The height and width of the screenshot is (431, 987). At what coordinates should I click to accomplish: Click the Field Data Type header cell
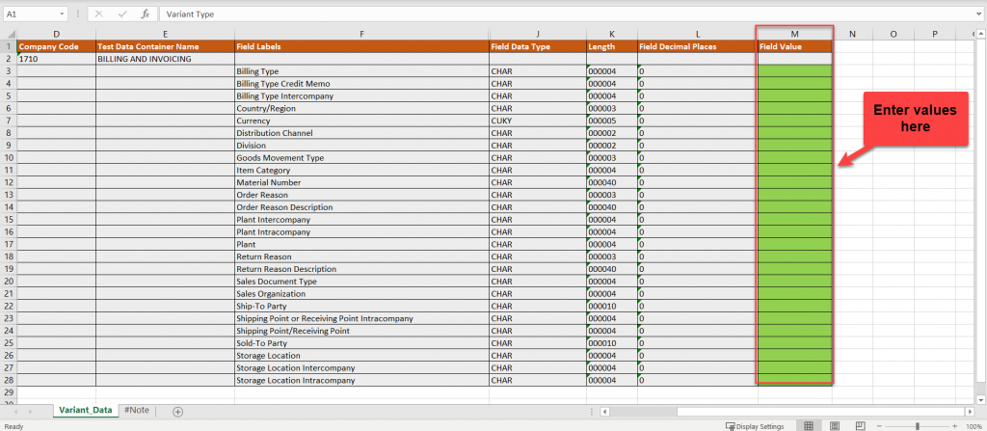(x=538, y=46)
